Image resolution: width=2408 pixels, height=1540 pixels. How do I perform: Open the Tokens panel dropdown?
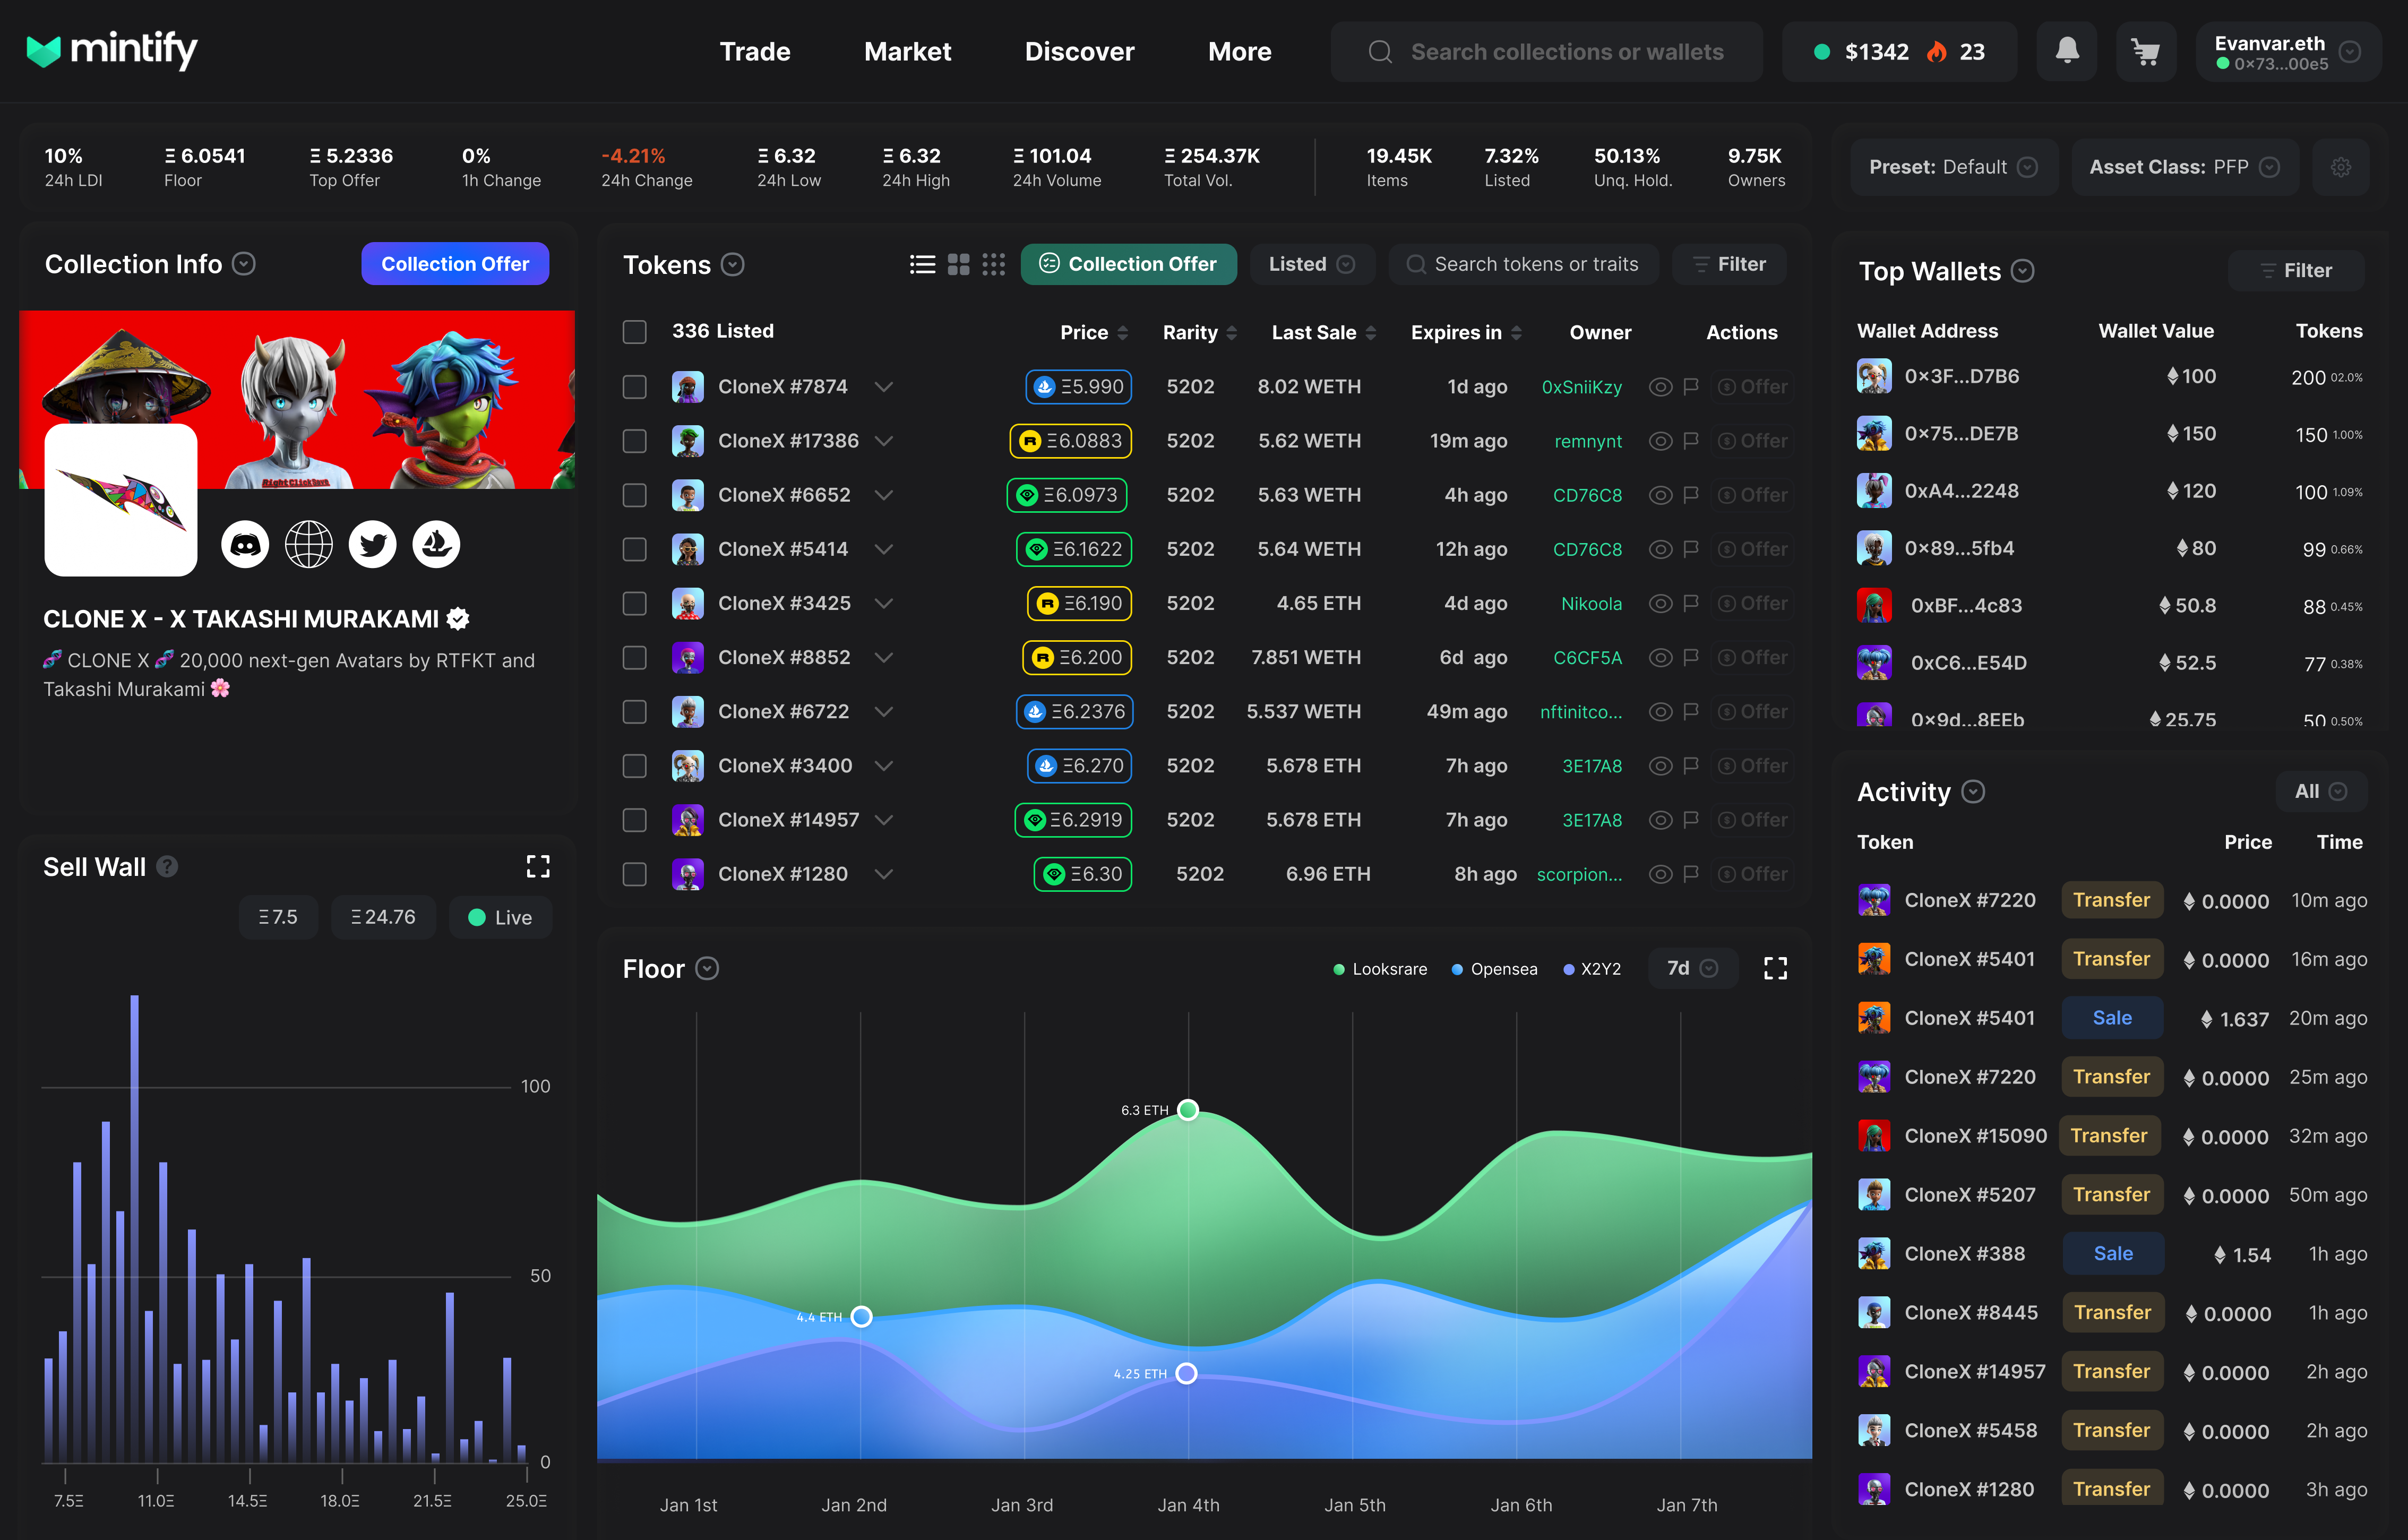coord(733,264)
